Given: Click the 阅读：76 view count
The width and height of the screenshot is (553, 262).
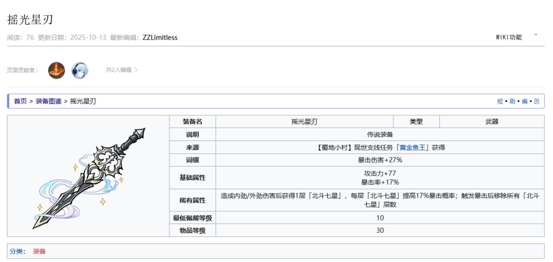Looking at the screenshot, I should tap(20, 37).
